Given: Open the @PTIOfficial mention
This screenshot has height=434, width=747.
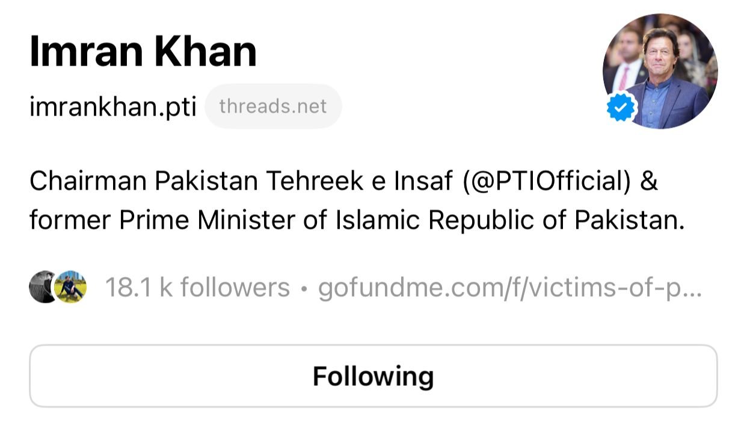Looking at the screenshot, I should tap(547, 181).
